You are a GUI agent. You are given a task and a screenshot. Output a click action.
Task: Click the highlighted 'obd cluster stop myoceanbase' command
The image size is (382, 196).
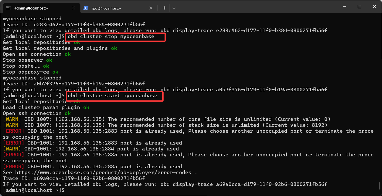[x=111, y=37]
